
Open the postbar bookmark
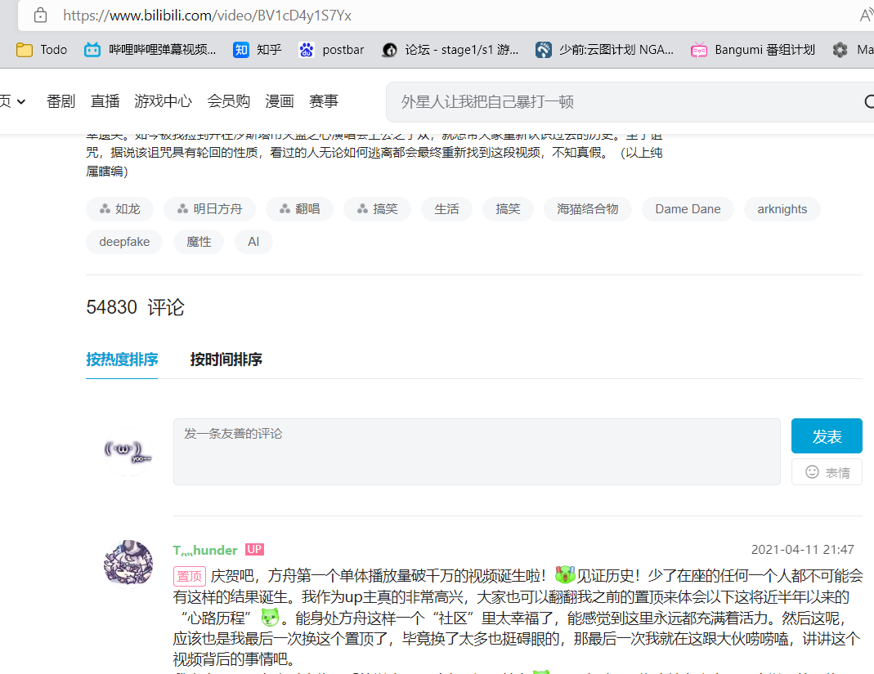click(331, 50)
